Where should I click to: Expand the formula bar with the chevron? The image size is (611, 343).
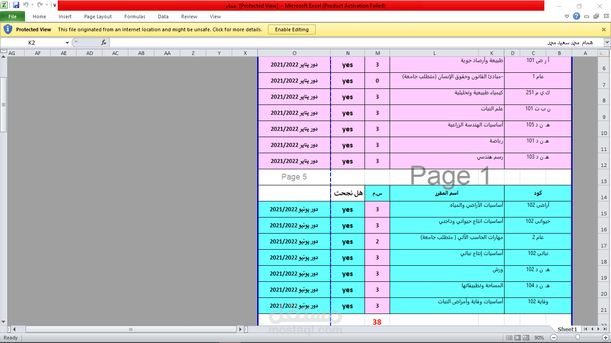pyautogui.click(x=607, y=42)
